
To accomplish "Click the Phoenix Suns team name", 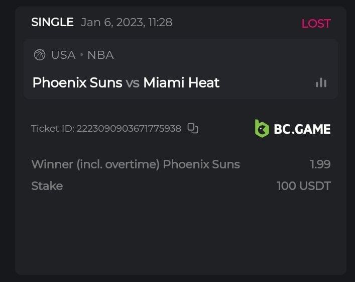I will pos(77,82).
